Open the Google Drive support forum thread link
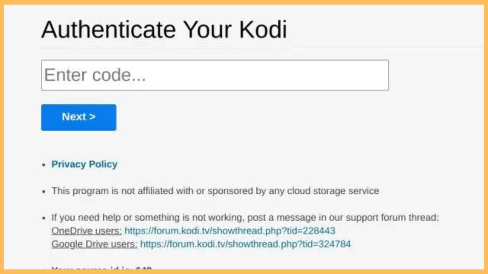This screenshot has width=488, height=274. (x=246, y=244)
